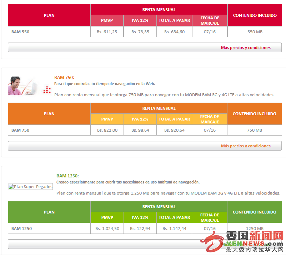Click the green table 'TOTAL A PAGAR' subheader
This screenshot has width=286, height=255.
click(x=174, y=217)
